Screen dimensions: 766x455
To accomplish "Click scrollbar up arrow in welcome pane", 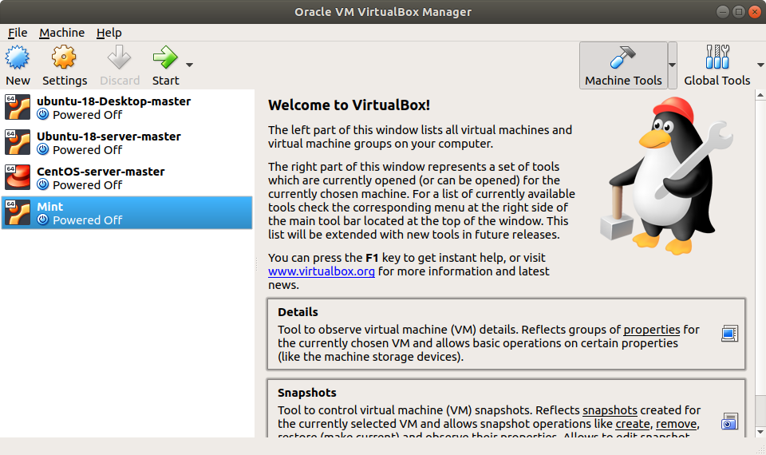I will point(760,95).
